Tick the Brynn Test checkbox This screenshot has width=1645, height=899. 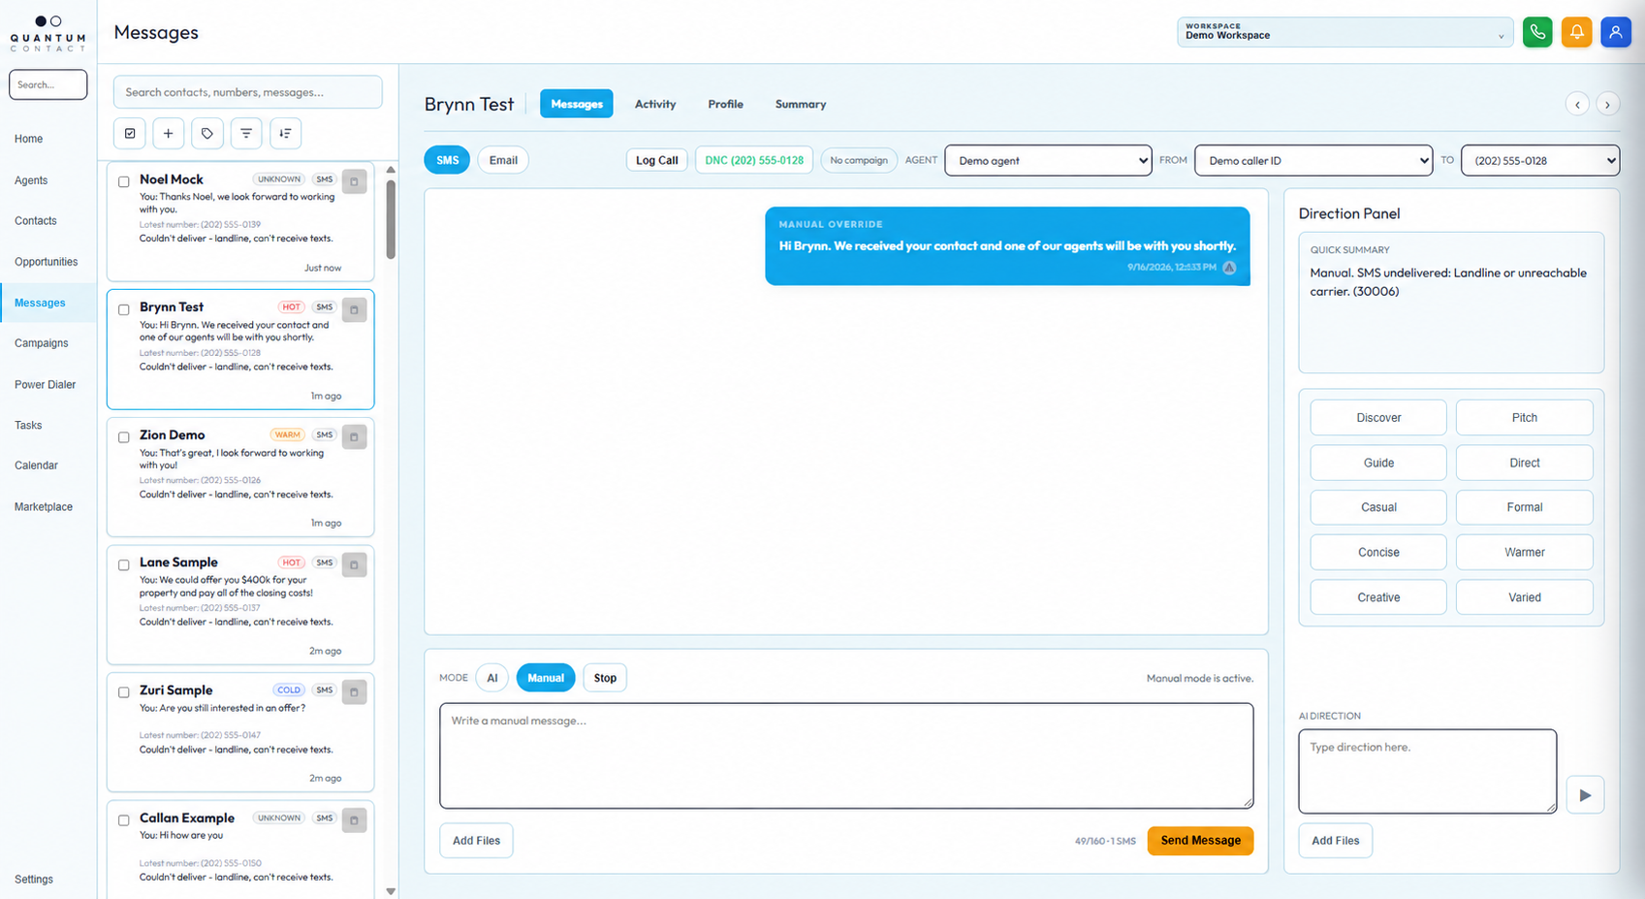pyautogui.click(x=124, y=309)
